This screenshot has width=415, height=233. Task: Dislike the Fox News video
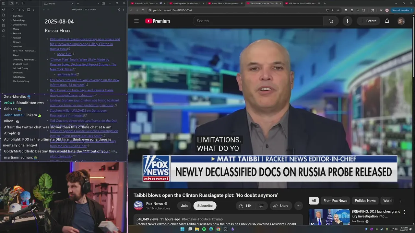click(261, 206)
